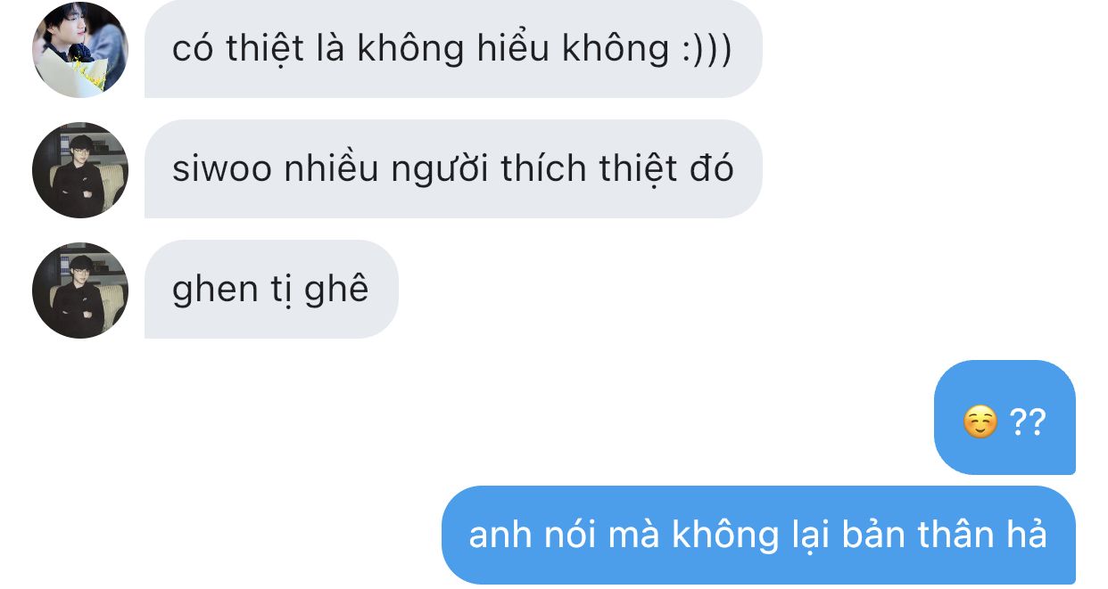Select the blue bubble with the emoji and '??'
The image size is (1108, 589).
pos(1005,417)
